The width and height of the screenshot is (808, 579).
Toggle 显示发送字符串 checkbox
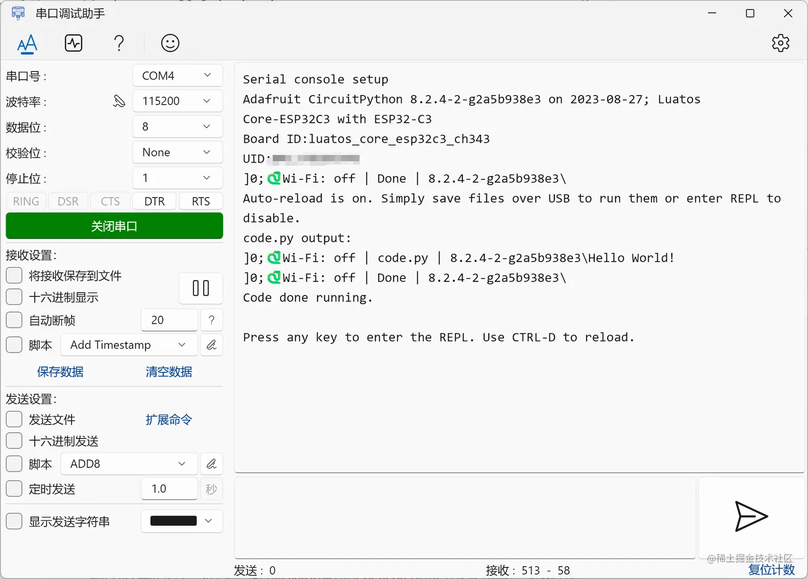coord(14,521)
